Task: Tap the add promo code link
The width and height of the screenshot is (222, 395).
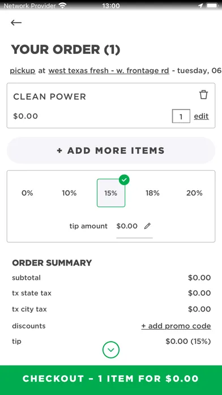Action: click(x=176, y=326)
